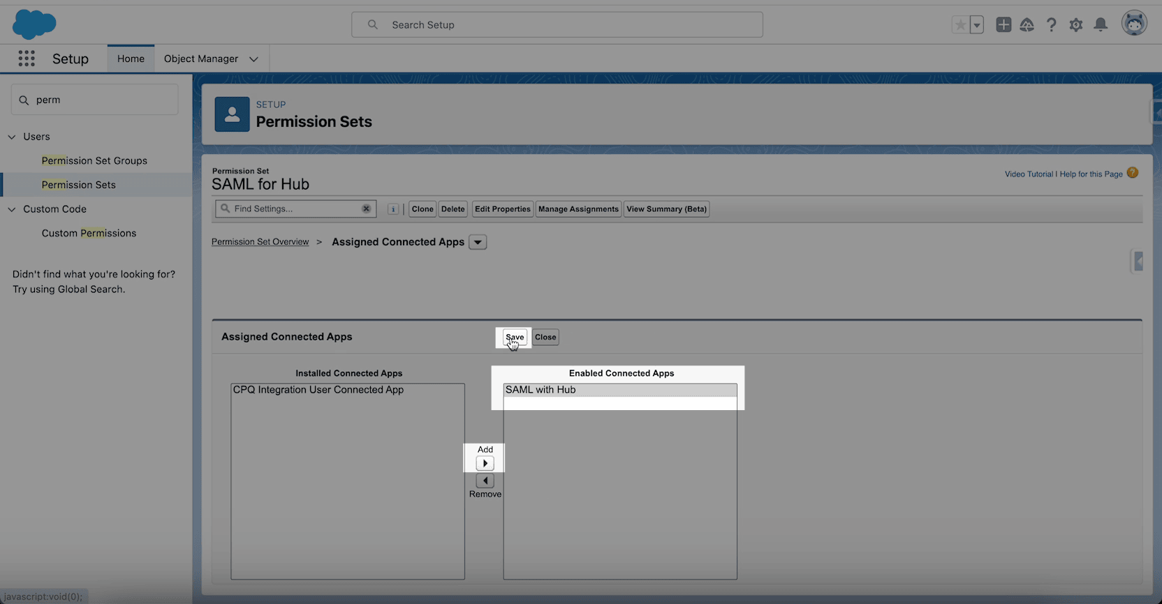
Task: Open the Global Actions plus icon
Action: (x=1003, y=24)
